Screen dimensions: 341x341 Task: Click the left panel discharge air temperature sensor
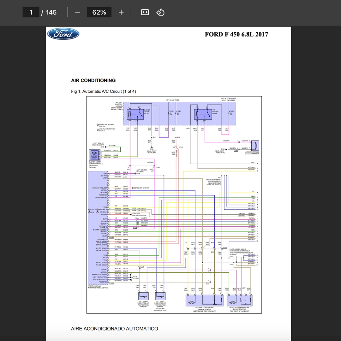pos(160,296)
